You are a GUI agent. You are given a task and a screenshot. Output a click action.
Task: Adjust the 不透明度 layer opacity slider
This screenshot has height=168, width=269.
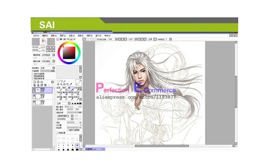tap(48, 71)
